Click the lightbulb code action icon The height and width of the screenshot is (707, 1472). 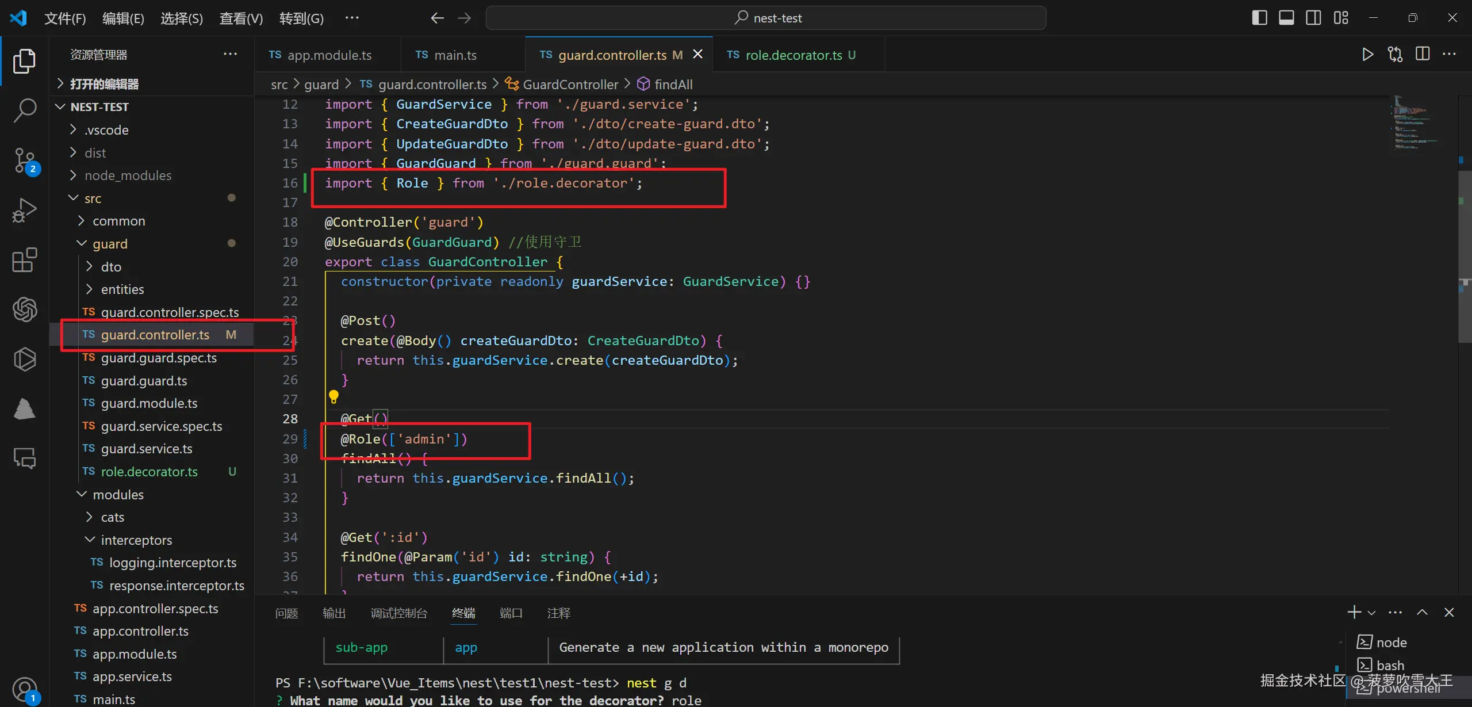[333, 396]
